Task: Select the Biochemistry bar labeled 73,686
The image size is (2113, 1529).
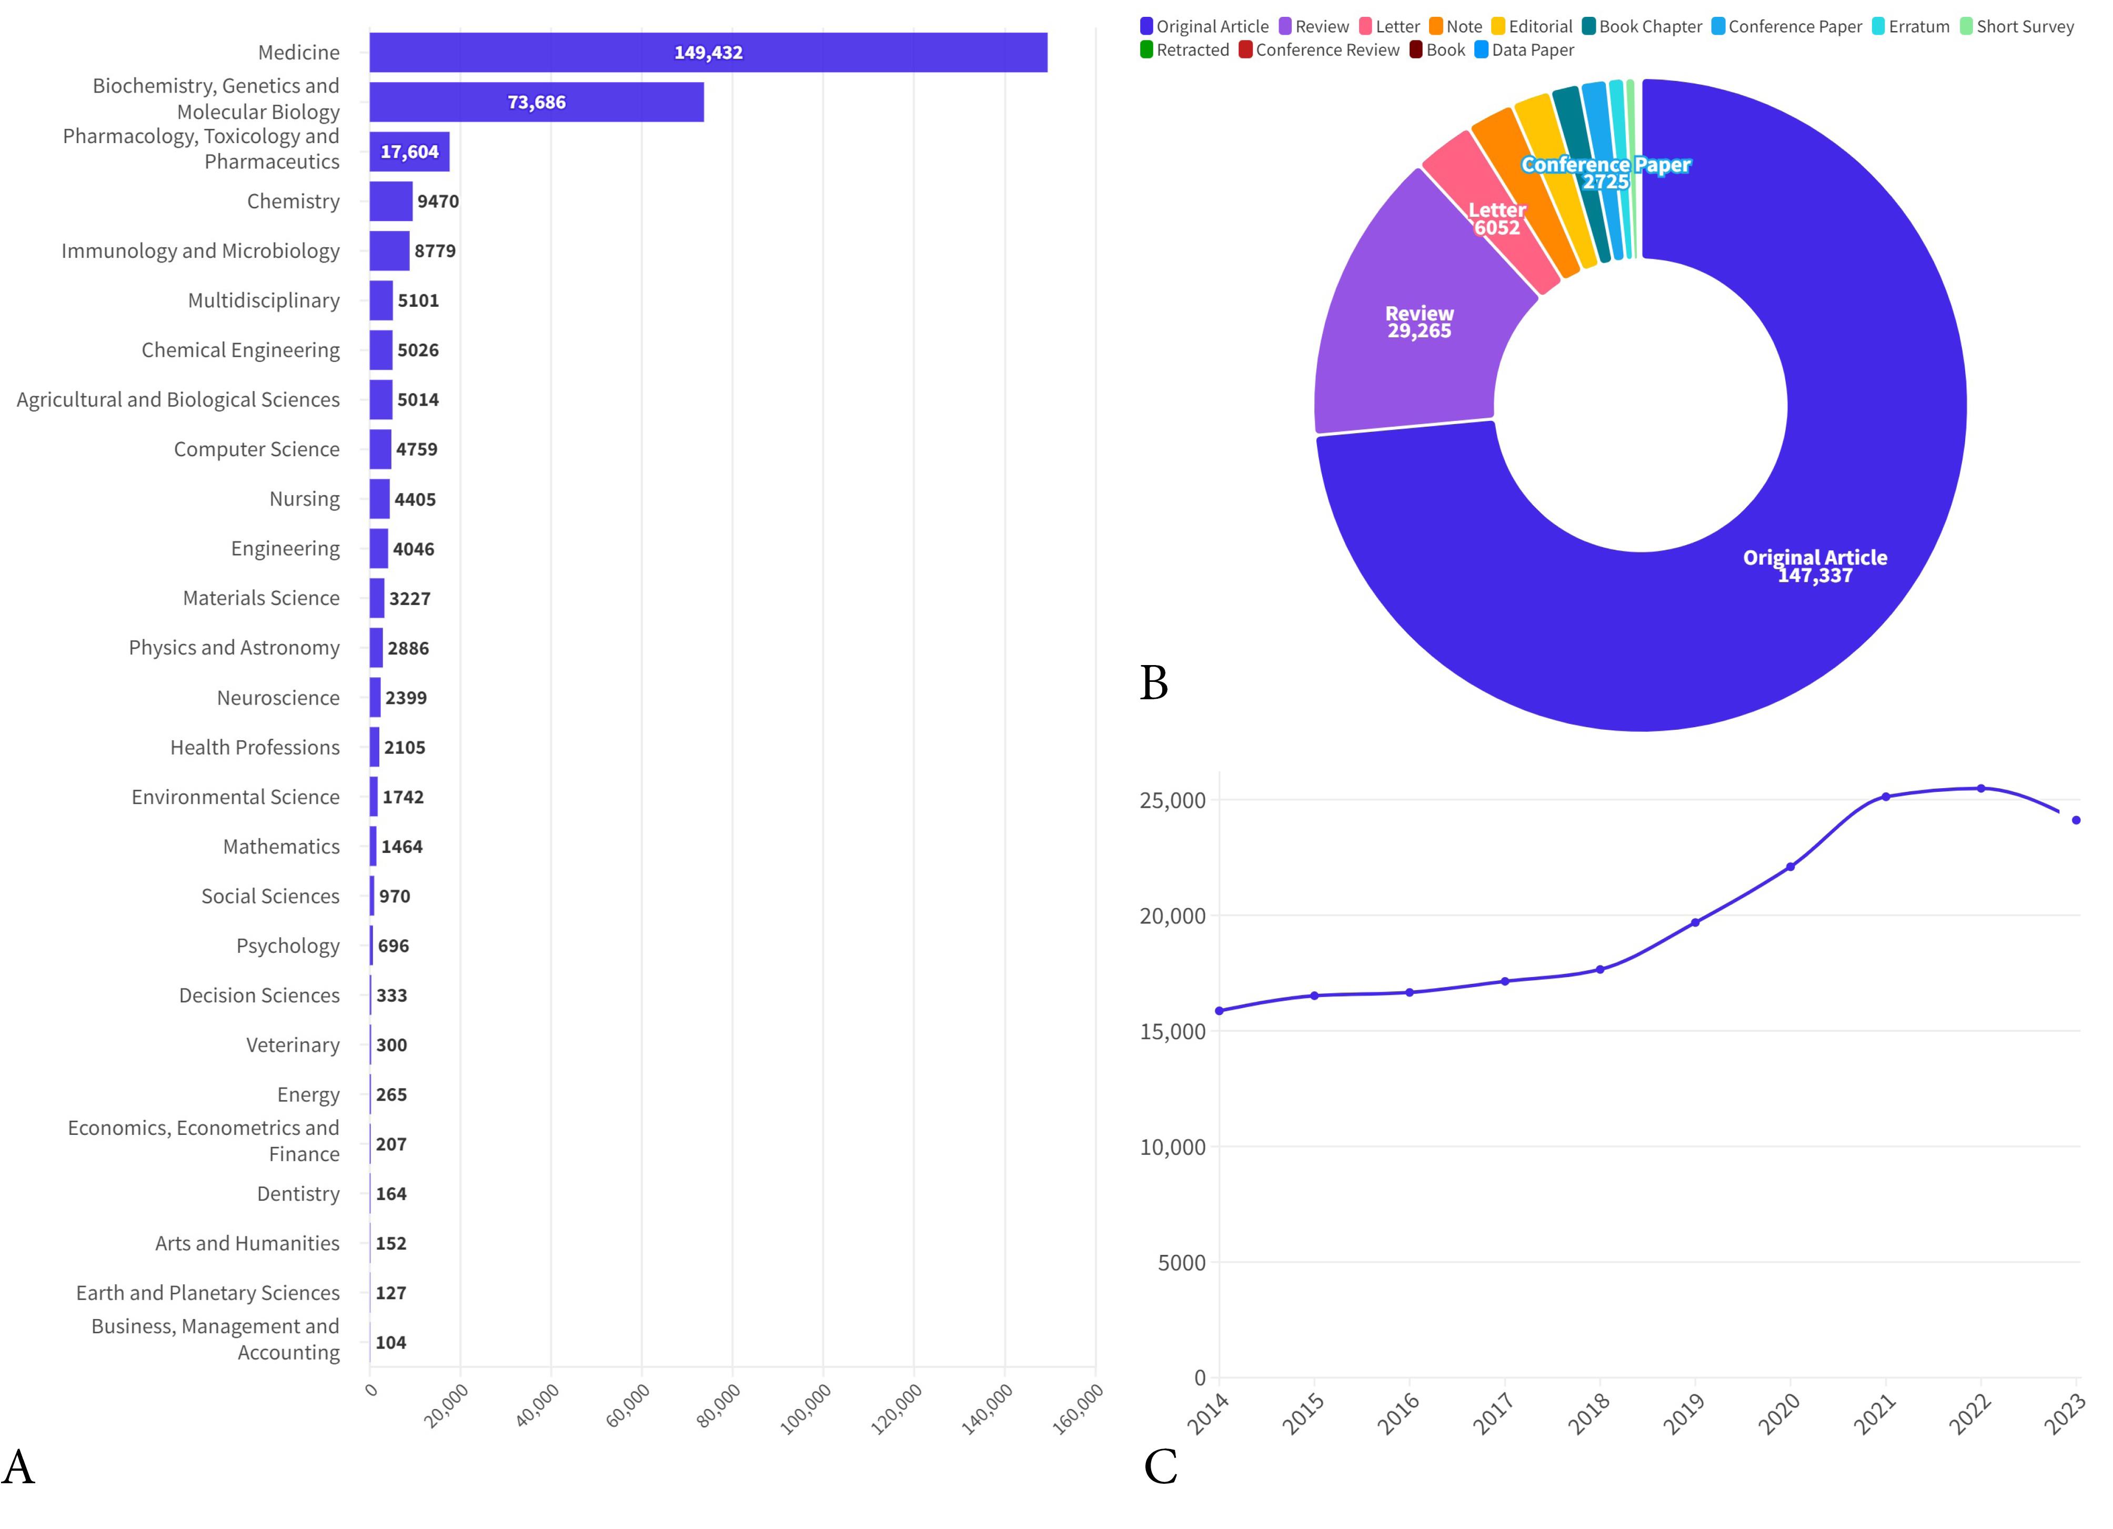Action: 537,102
